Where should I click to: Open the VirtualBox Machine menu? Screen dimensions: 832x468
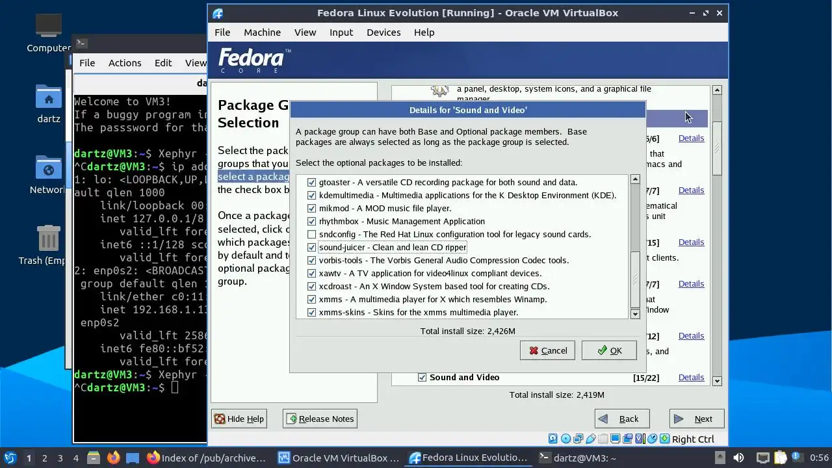[x=262, y=32]
